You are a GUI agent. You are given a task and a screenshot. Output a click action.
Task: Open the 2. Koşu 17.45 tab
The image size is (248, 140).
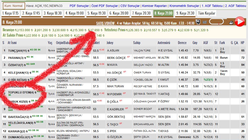31,13
